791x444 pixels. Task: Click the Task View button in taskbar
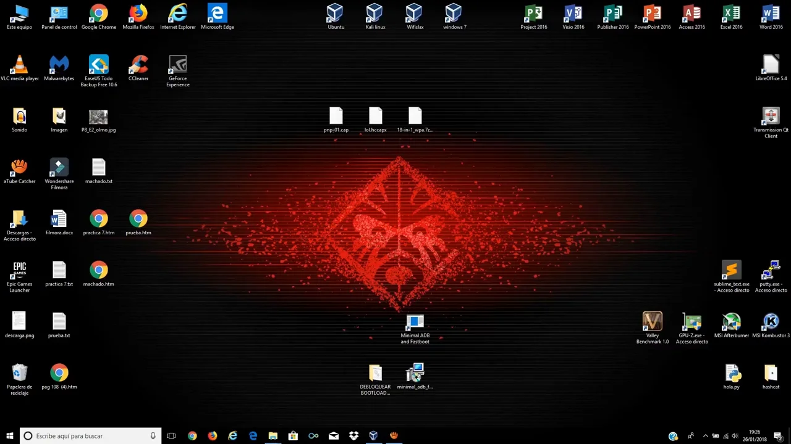(171, 436)
